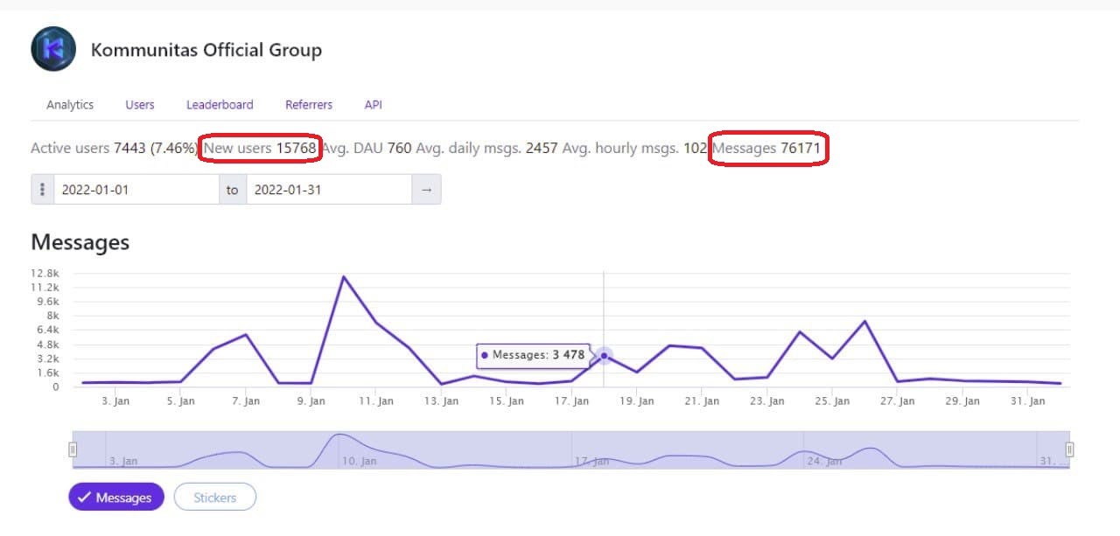Apply date range with arrow button

tap(427, 190)
